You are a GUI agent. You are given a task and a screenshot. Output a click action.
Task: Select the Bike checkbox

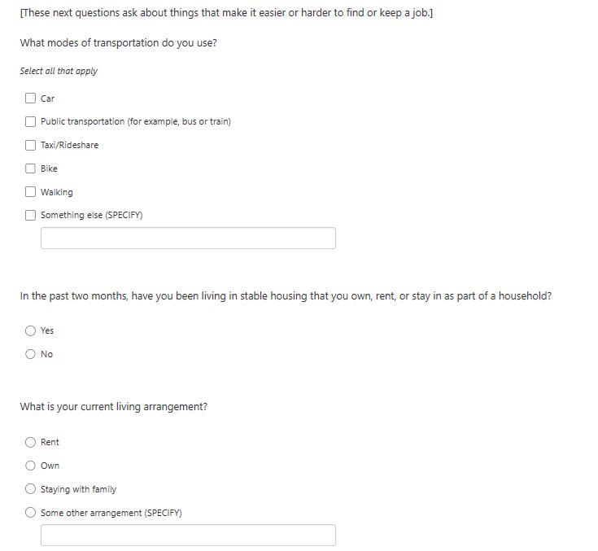pos(30,168)
